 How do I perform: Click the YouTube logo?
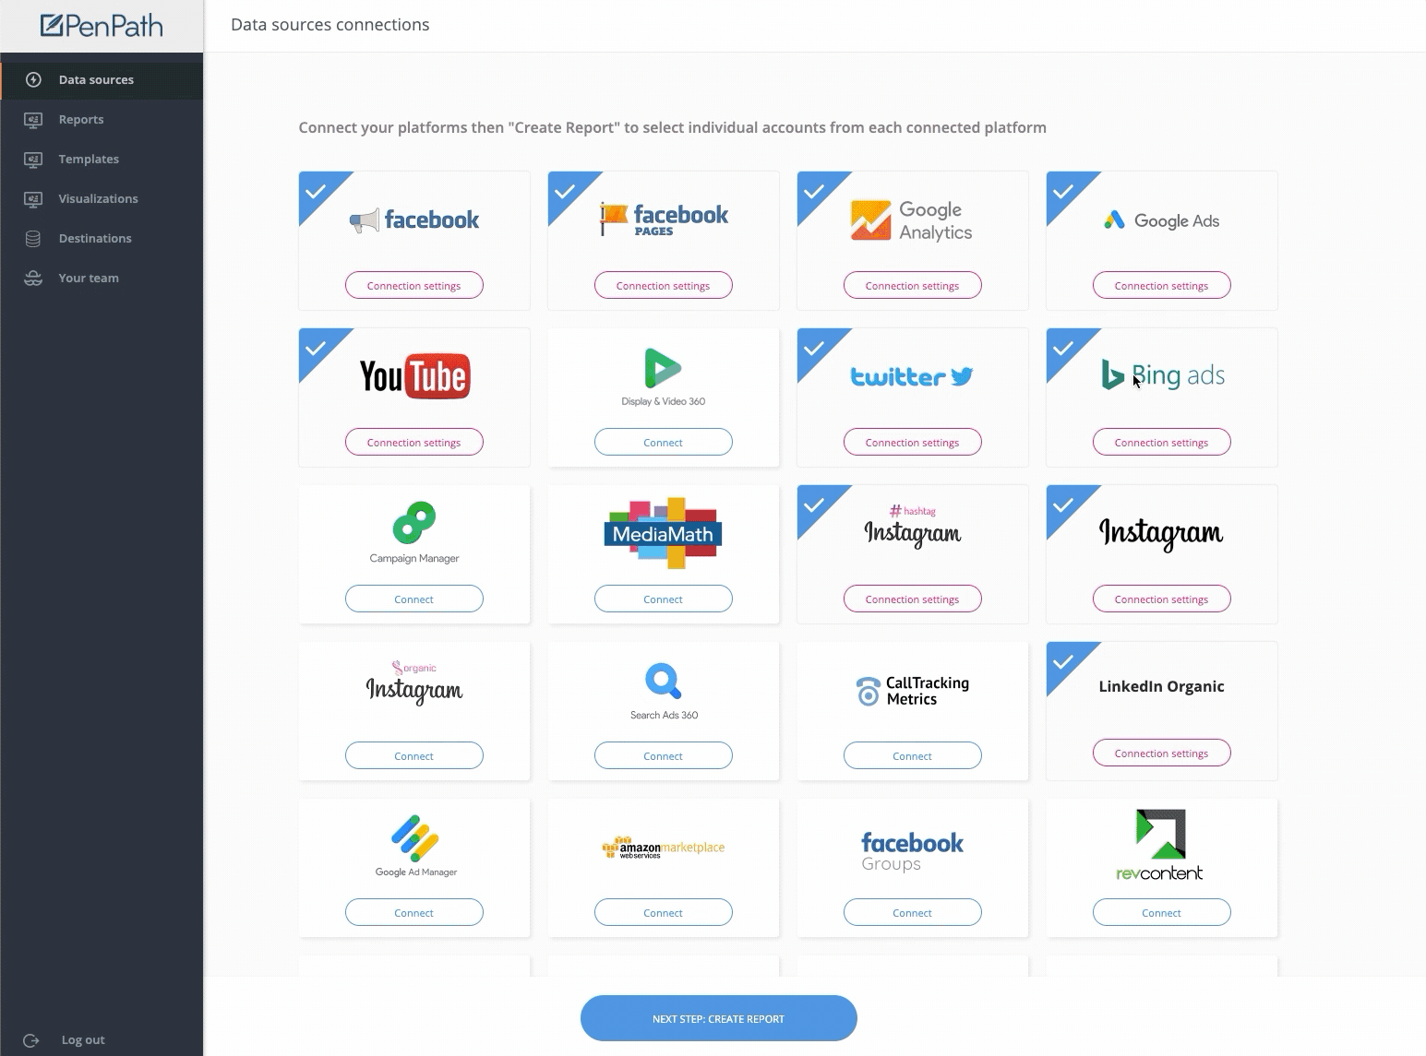point(414,375)
